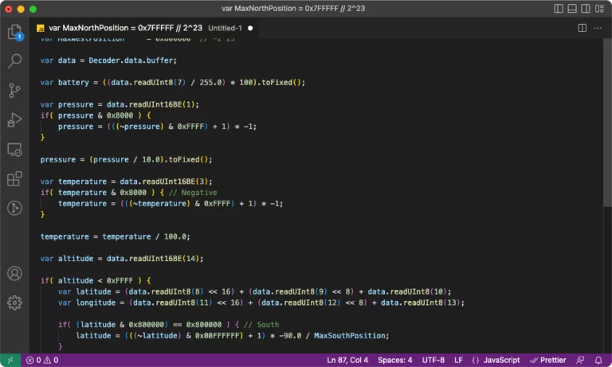Image resolution: width=612 pixels, height=367 pixels.
Task: Toggle the primary side bar layout
Action: 559,8
